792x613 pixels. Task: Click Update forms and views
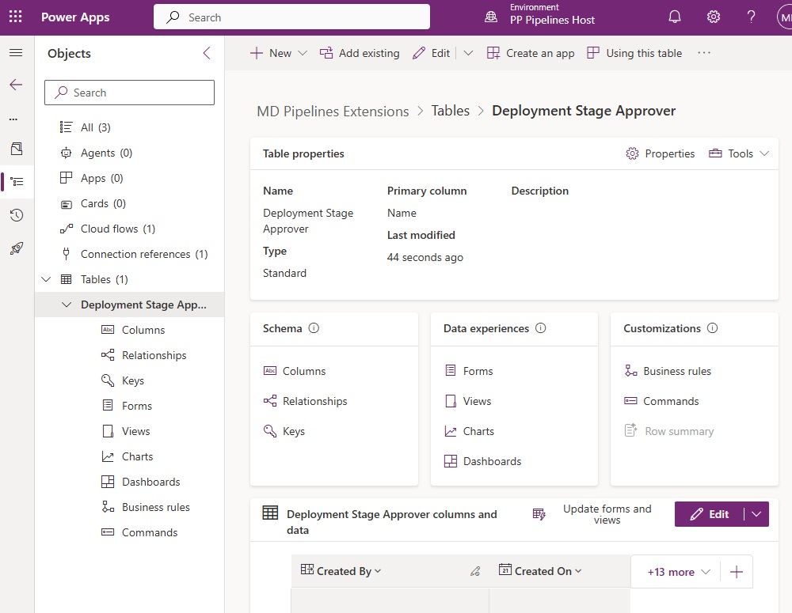tap(592, 514)
